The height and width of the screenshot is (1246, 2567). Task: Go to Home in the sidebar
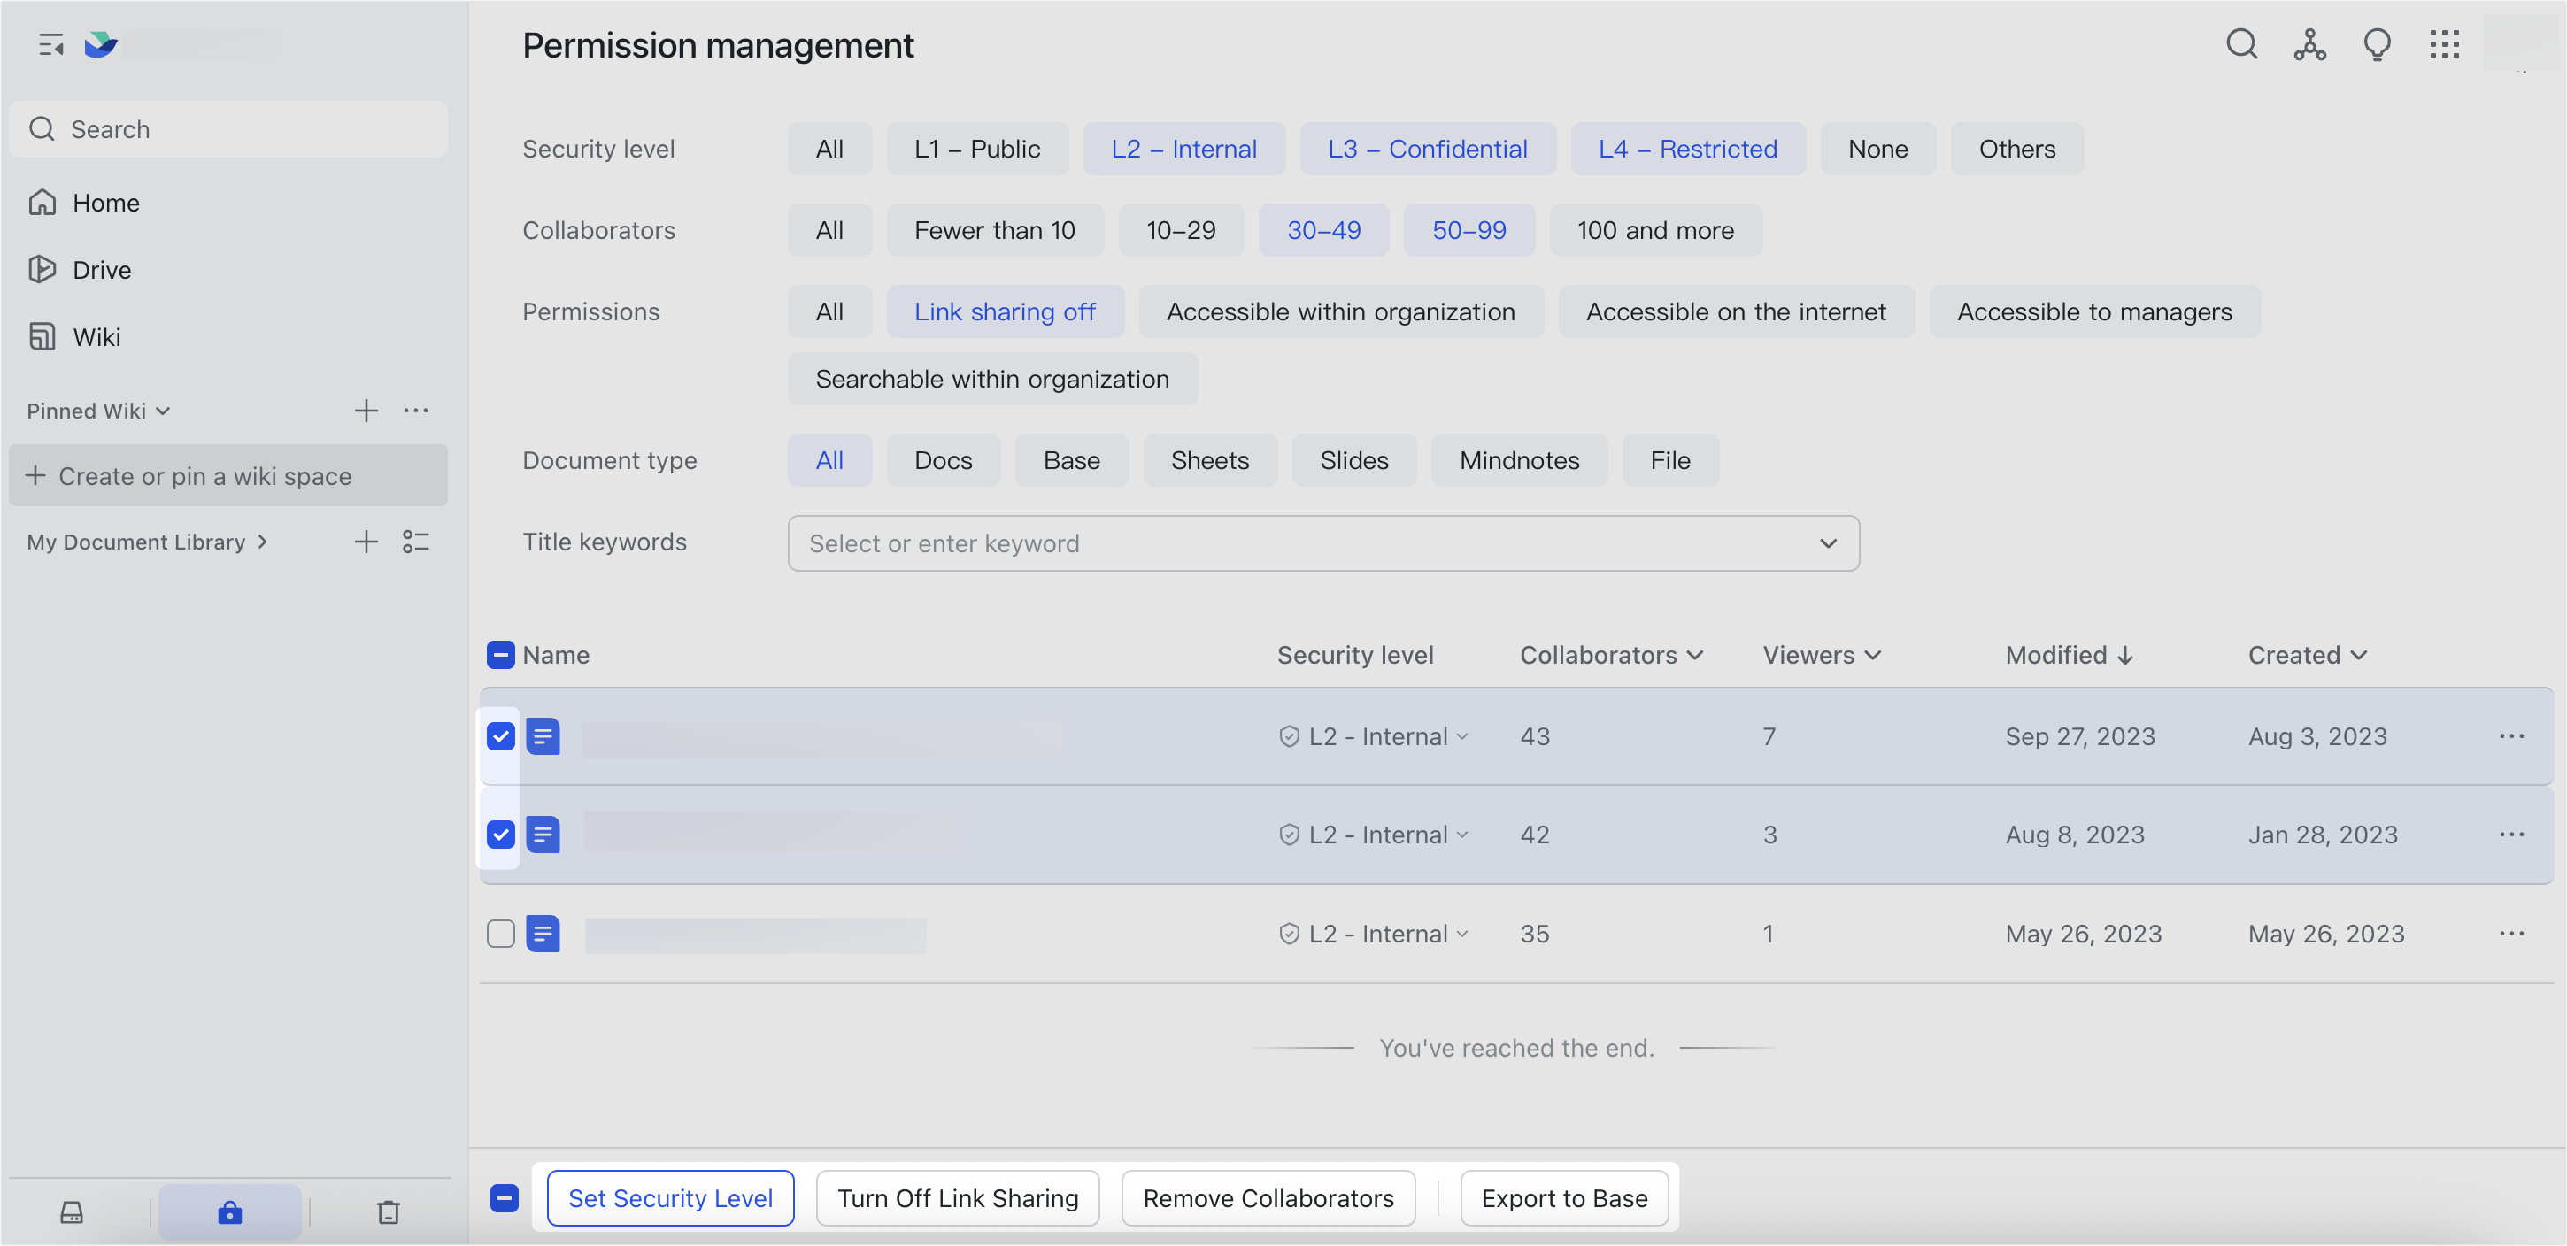pos(228,202)
